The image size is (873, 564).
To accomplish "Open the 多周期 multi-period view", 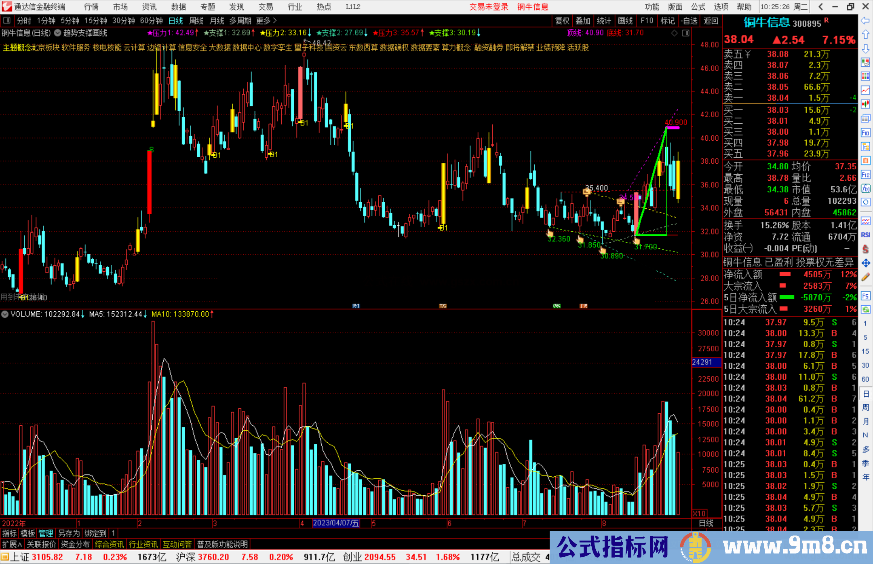I will coord(240,21).
